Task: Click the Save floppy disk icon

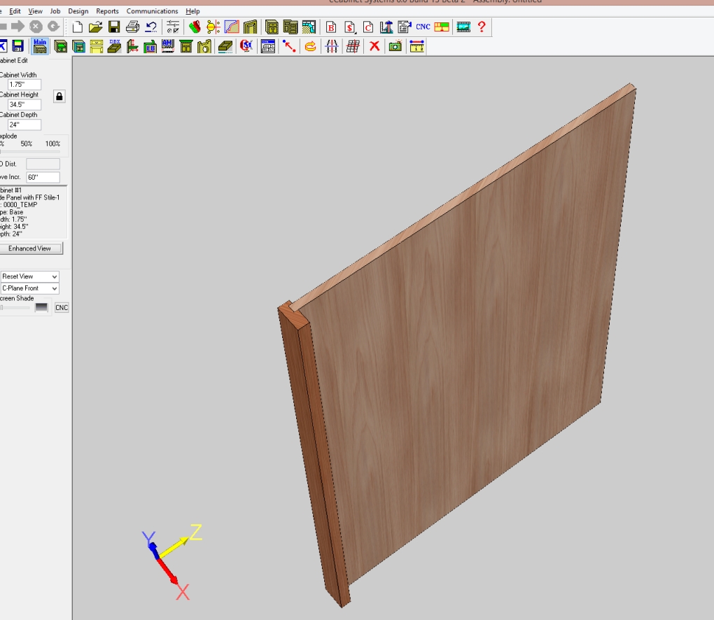Action: point(114,27)
